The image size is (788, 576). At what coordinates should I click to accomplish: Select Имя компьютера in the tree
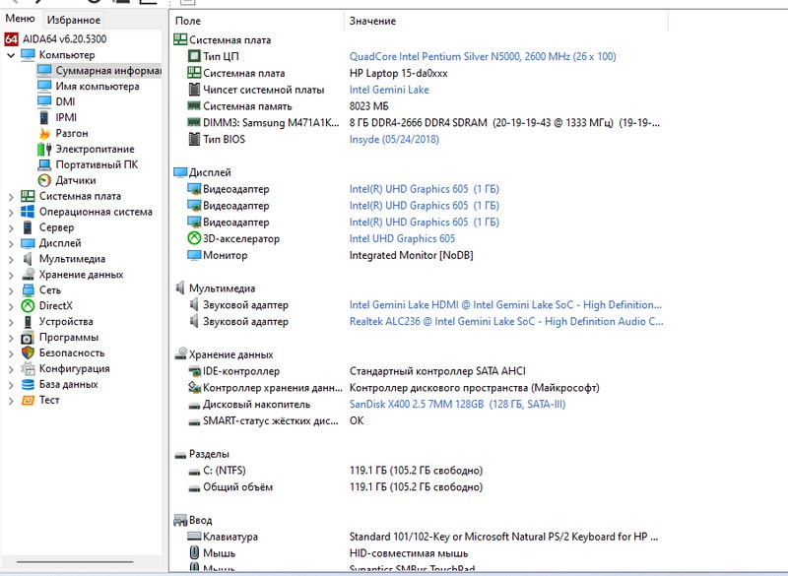tap(97, 87)
